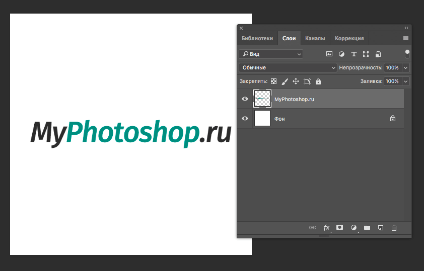Toggle layer filtering switch on or off
424x271 pixels.
pyautogui.click(x=407, y=54)
